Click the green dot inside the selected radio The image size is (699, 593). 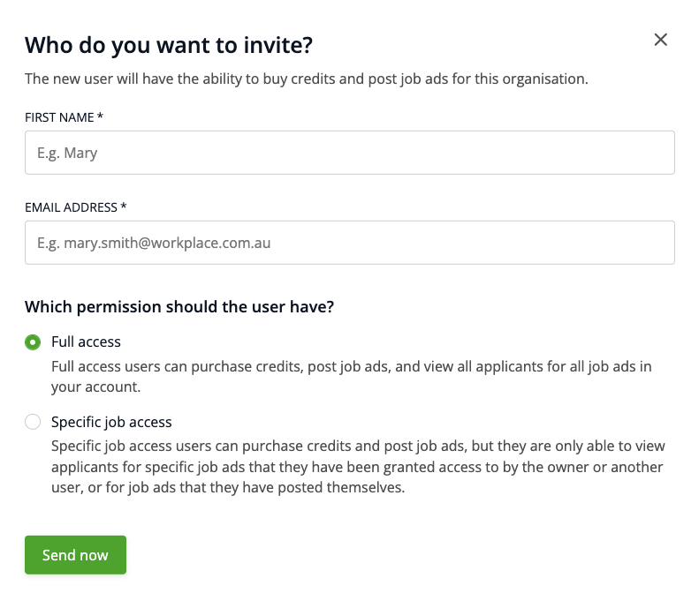tap(33, 342)
